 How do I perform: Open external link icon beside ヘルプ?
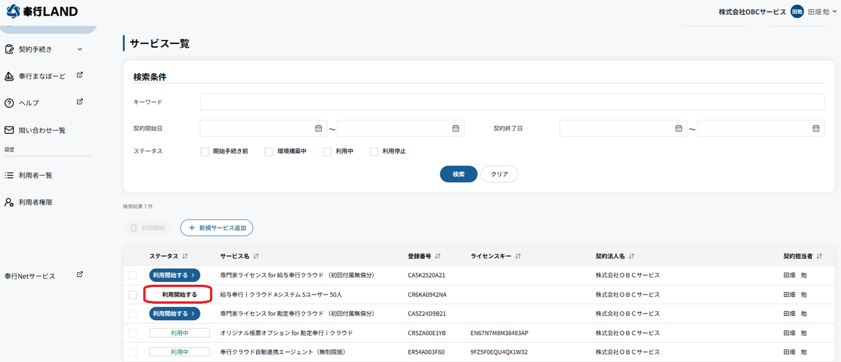coord(80,102)
